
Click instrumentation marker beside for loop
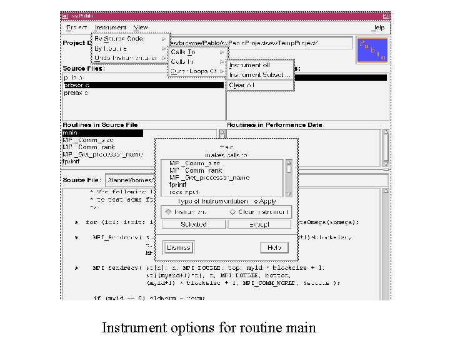(x=76, y=222)
